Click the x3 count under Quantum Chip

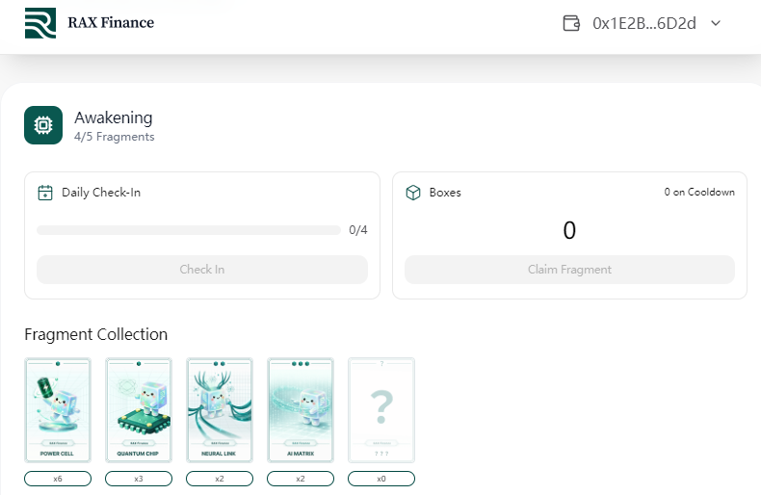(139, 479)
